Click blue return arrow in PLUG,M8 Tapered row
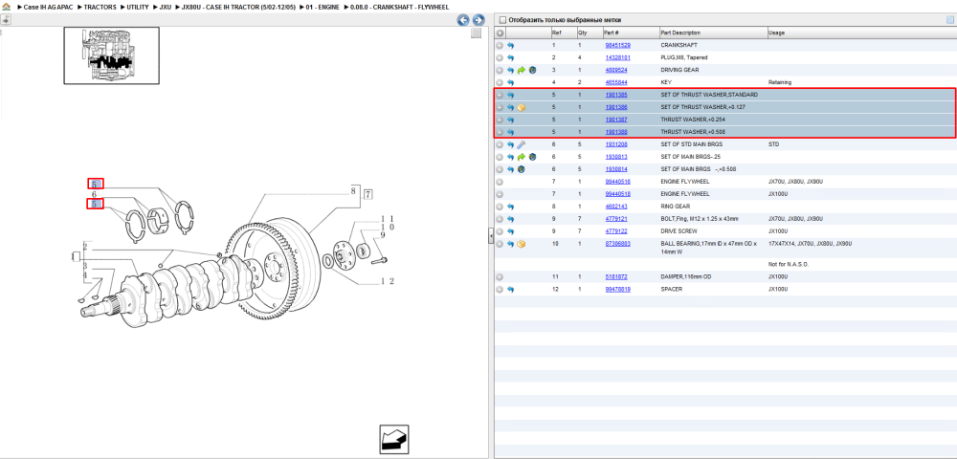The height and width of the screenshot is (459, 957). click(x=510, y=58)
